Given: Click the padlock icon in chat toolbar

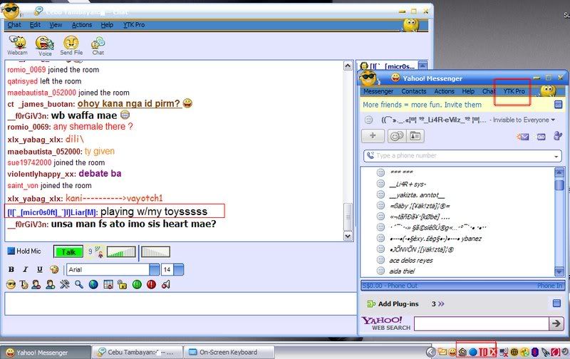Looking at the screenshot, I should point(122,284).
